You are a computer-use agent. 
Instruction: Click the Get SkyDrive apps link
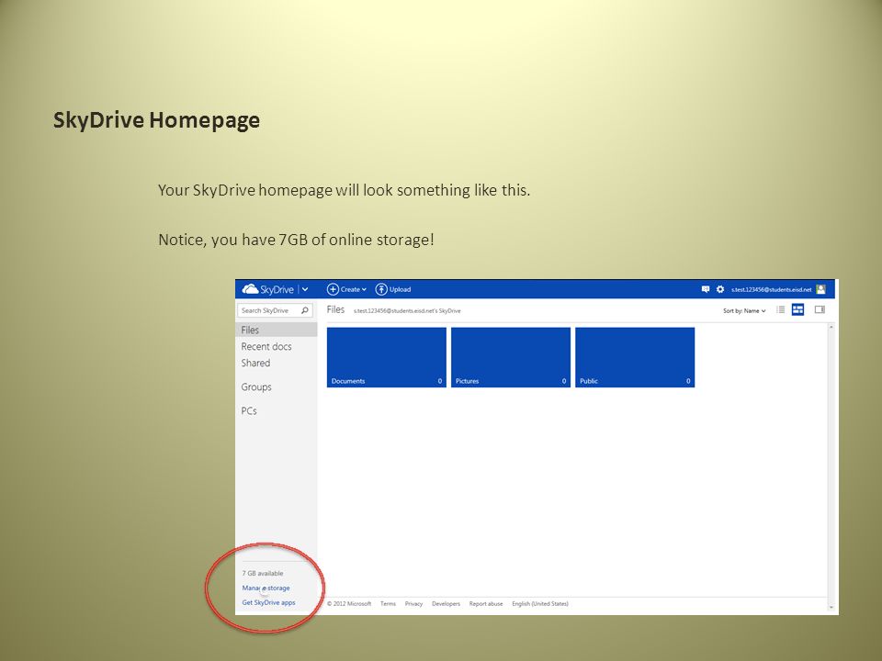268,602
